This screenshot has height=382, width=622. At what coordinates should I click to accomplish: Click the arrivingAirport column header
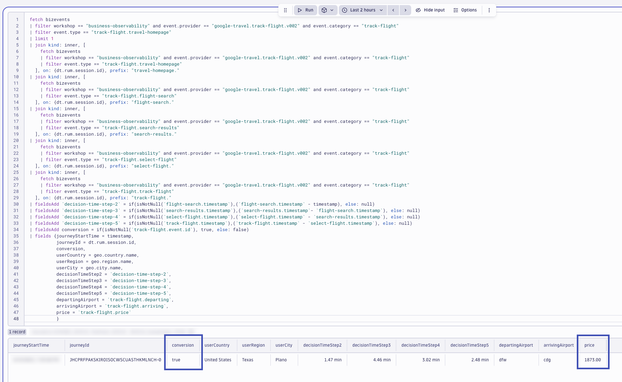coord(559,345)
